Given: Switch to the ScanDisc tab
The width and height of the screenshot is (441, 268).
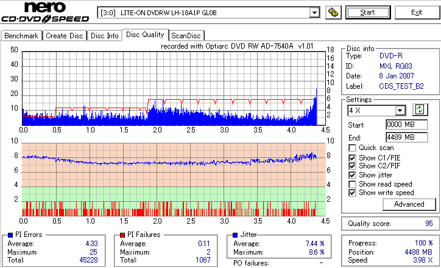Looking at the screenshot, I should [186, 36].
